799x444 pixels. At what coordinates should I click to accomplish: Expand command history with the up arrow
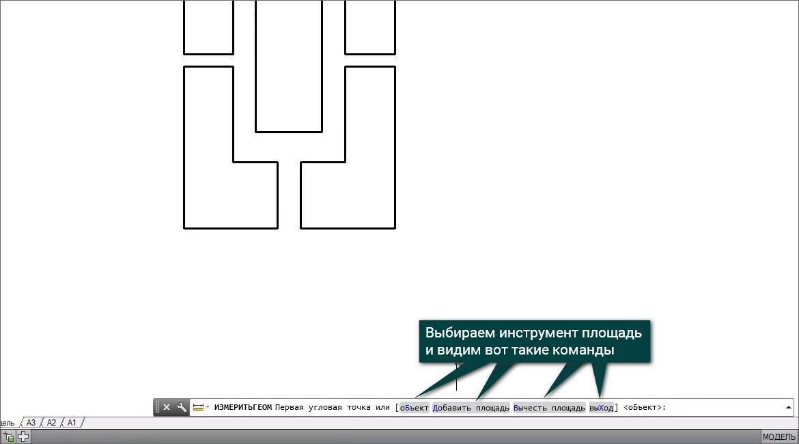(x=789, y=407)
